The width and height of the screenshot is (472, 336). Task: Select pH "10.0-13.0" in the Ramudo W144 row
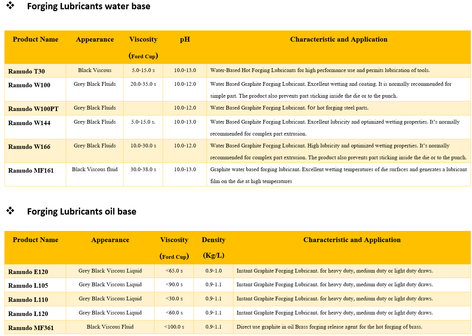(x=185, y=122)
